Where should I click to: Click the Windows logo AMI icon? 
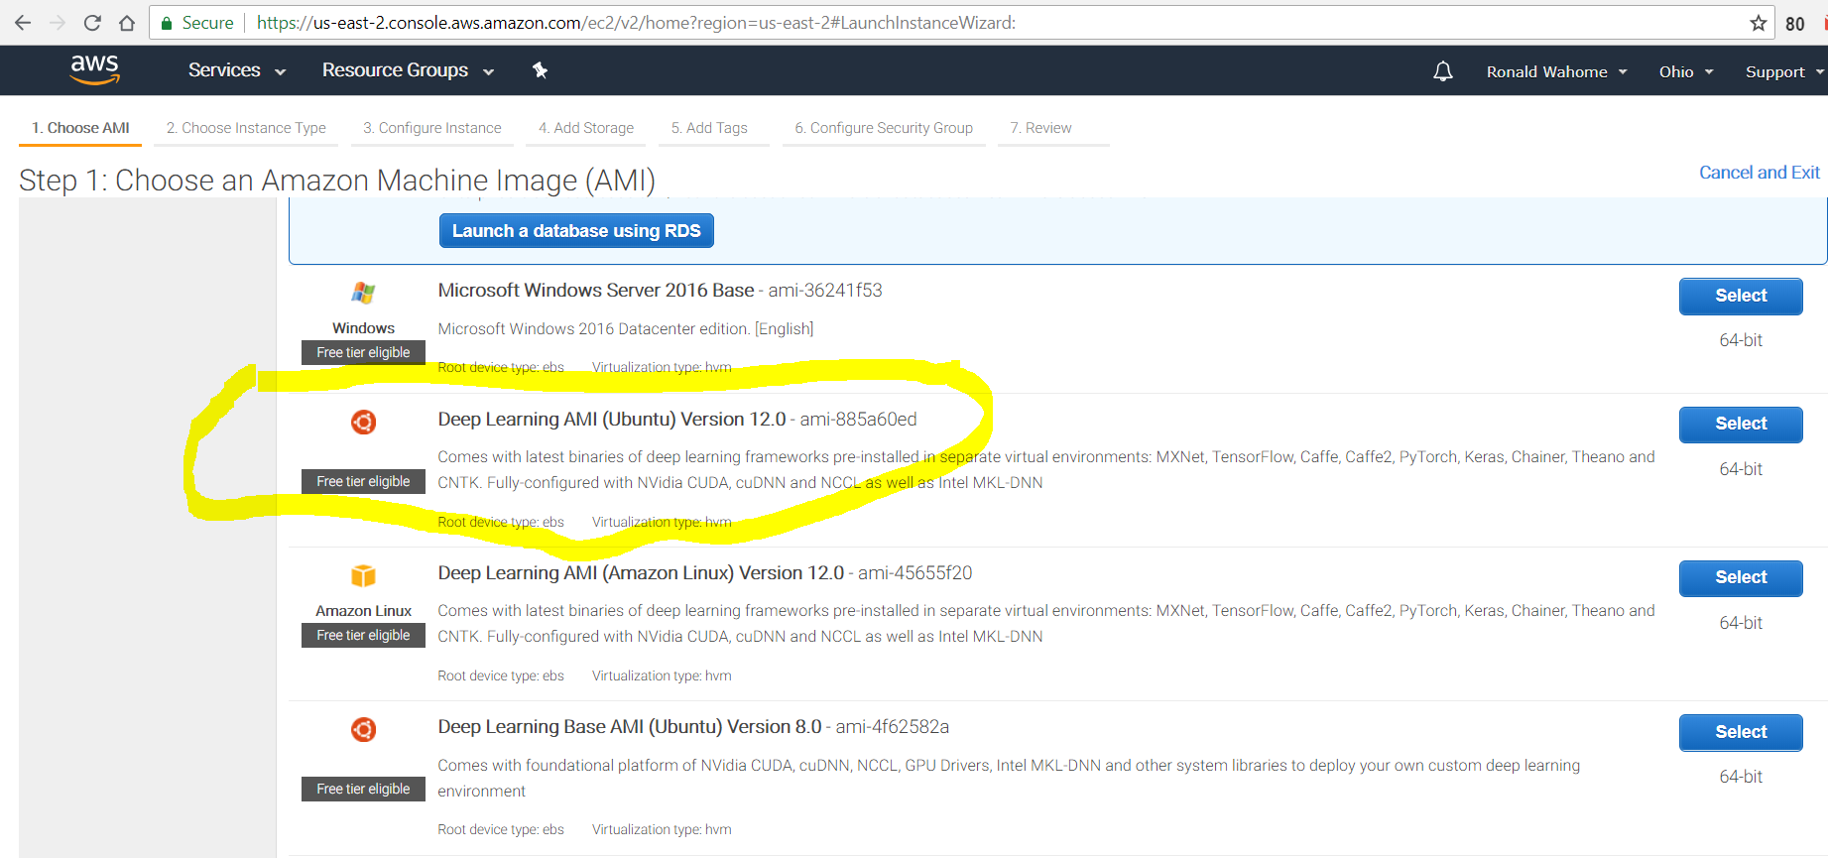(363, 293)
